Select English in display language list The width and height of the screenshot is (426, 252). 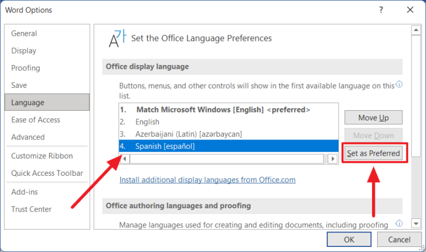(228, 122)
